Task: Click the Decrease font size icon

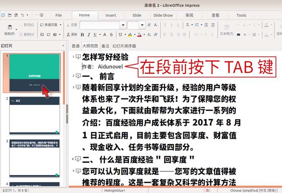Action: coord(156,25)
